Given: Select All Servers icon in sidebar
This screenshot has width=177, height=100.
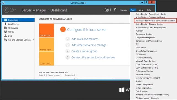Looking at the screenshot, I should [x=6, y=28].
